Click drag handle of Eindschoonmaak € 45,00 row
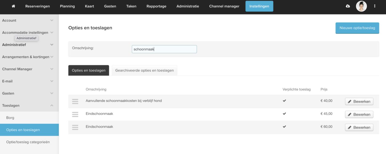Screen dimensions: 386x154 click(x=75, y=114)
